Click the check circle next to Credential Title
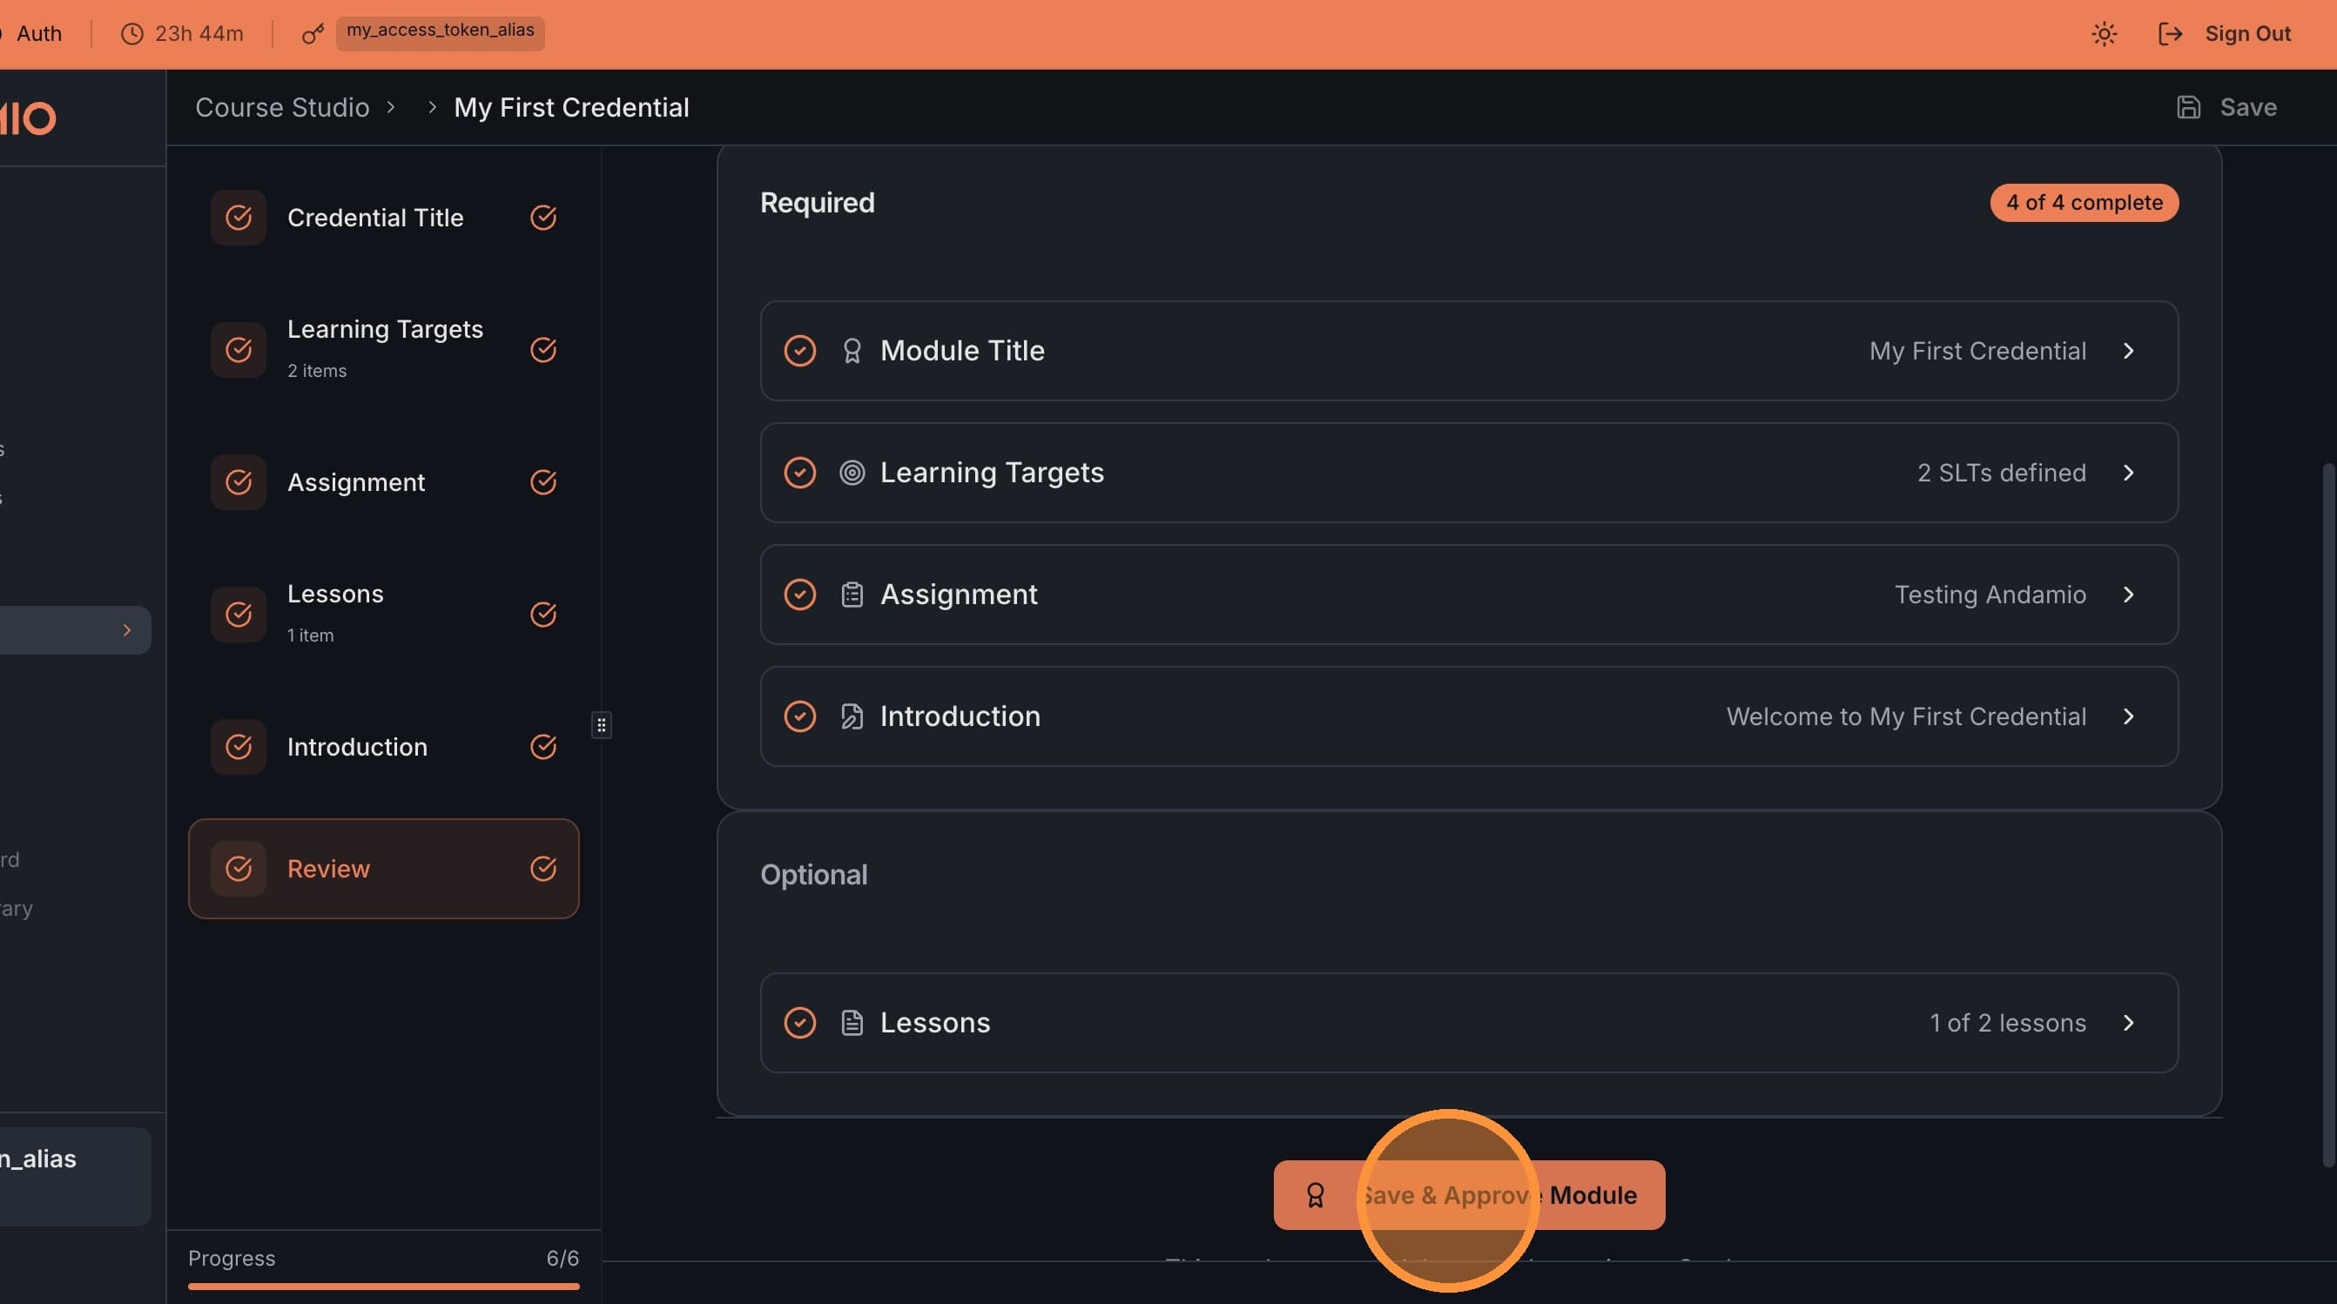This screenshot has height=1304, width=2337. pos(543,218)
